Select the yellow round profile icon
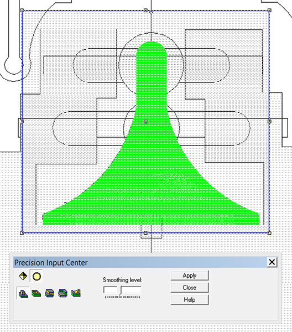292x332 pixels. coord(36,276)
